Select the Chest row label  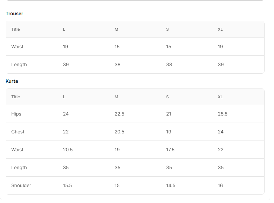point(18,132)
